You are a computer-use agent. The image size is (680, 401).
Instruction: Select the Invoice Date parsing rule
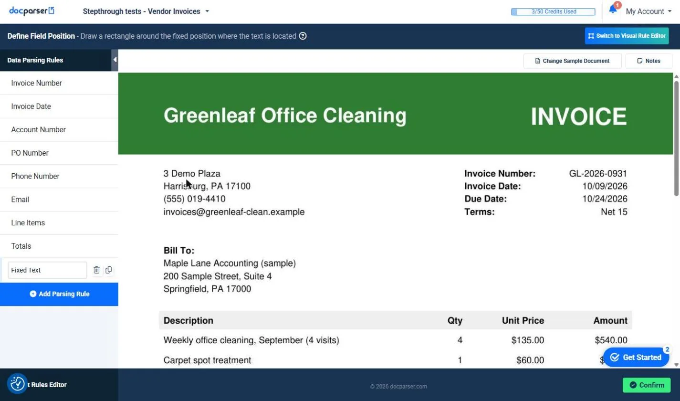[x=59, y=106]
